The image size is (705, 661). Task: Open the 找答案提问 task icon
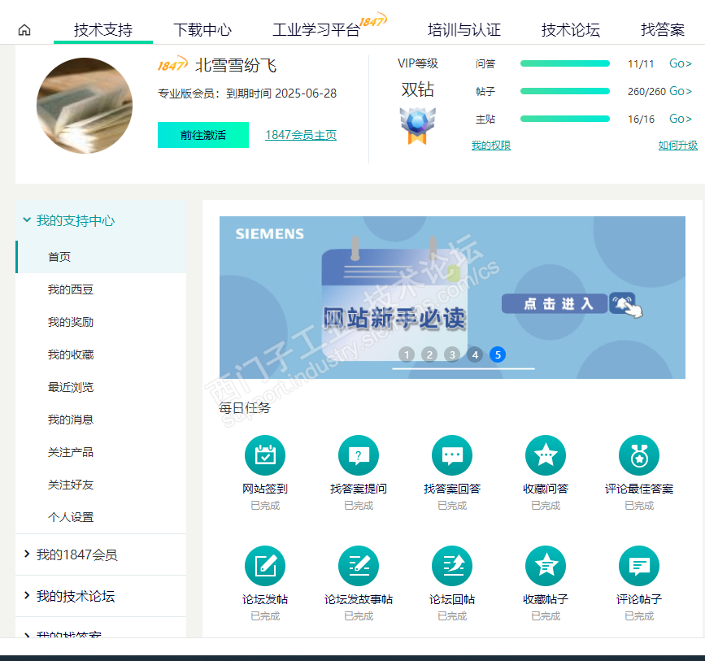pyautogui.click(x=359, y=455)
